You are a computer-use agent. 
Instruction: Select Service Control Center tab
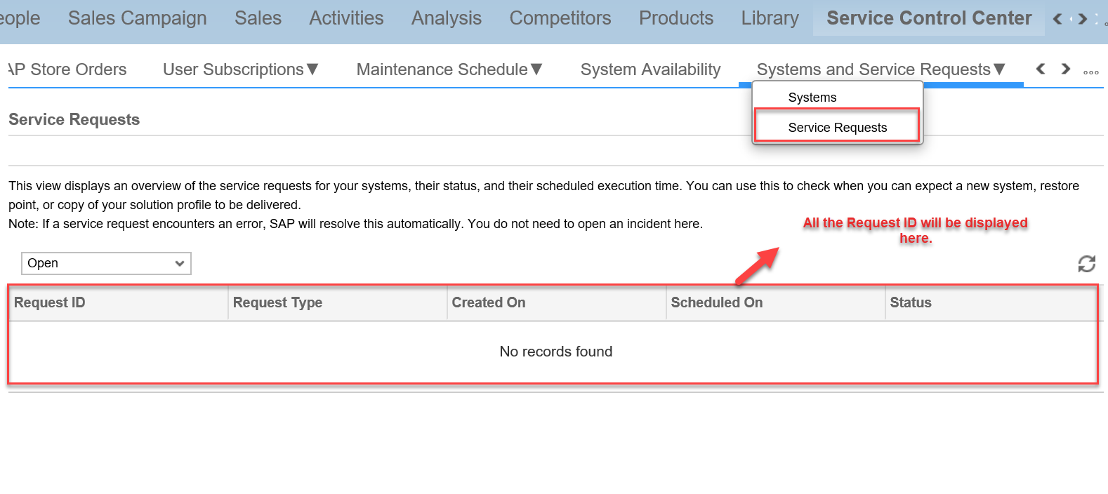929,18
